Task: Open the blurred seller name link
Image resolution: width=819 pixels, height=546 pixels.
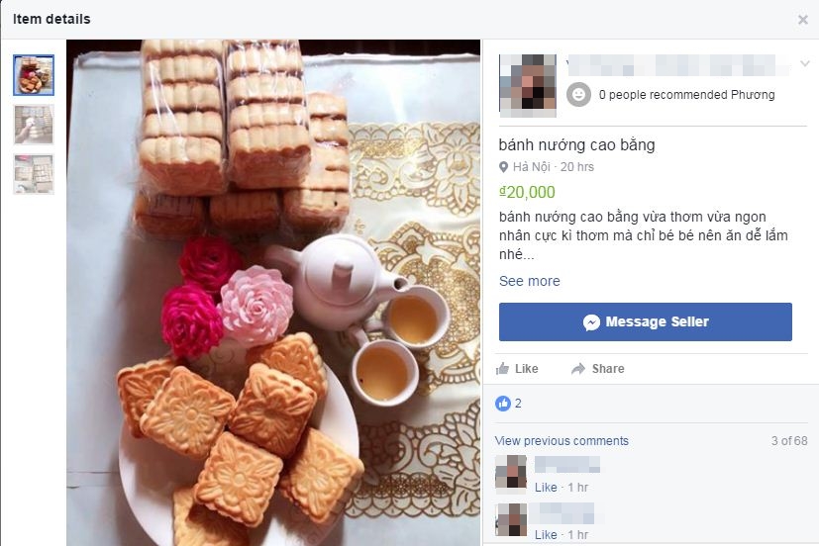Action: pos(679,65)
